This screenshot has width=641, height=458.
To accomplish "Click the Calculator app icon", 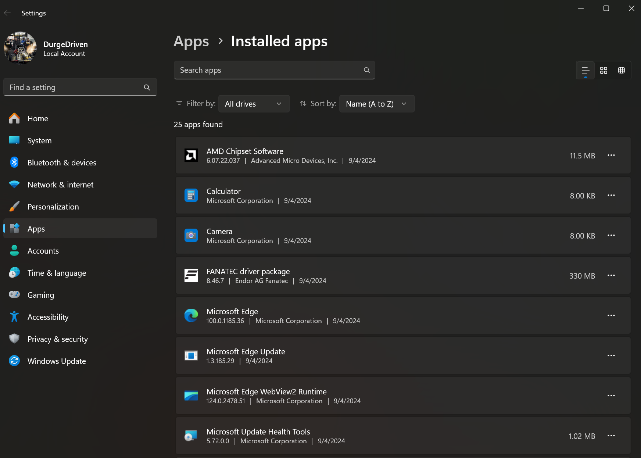I will pos(191,195).
